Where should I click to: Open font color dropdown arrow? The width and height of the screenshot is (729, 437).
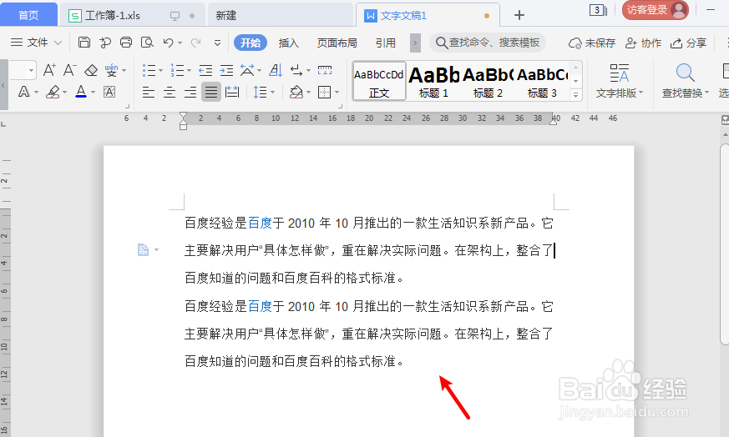tap(93, 93)
